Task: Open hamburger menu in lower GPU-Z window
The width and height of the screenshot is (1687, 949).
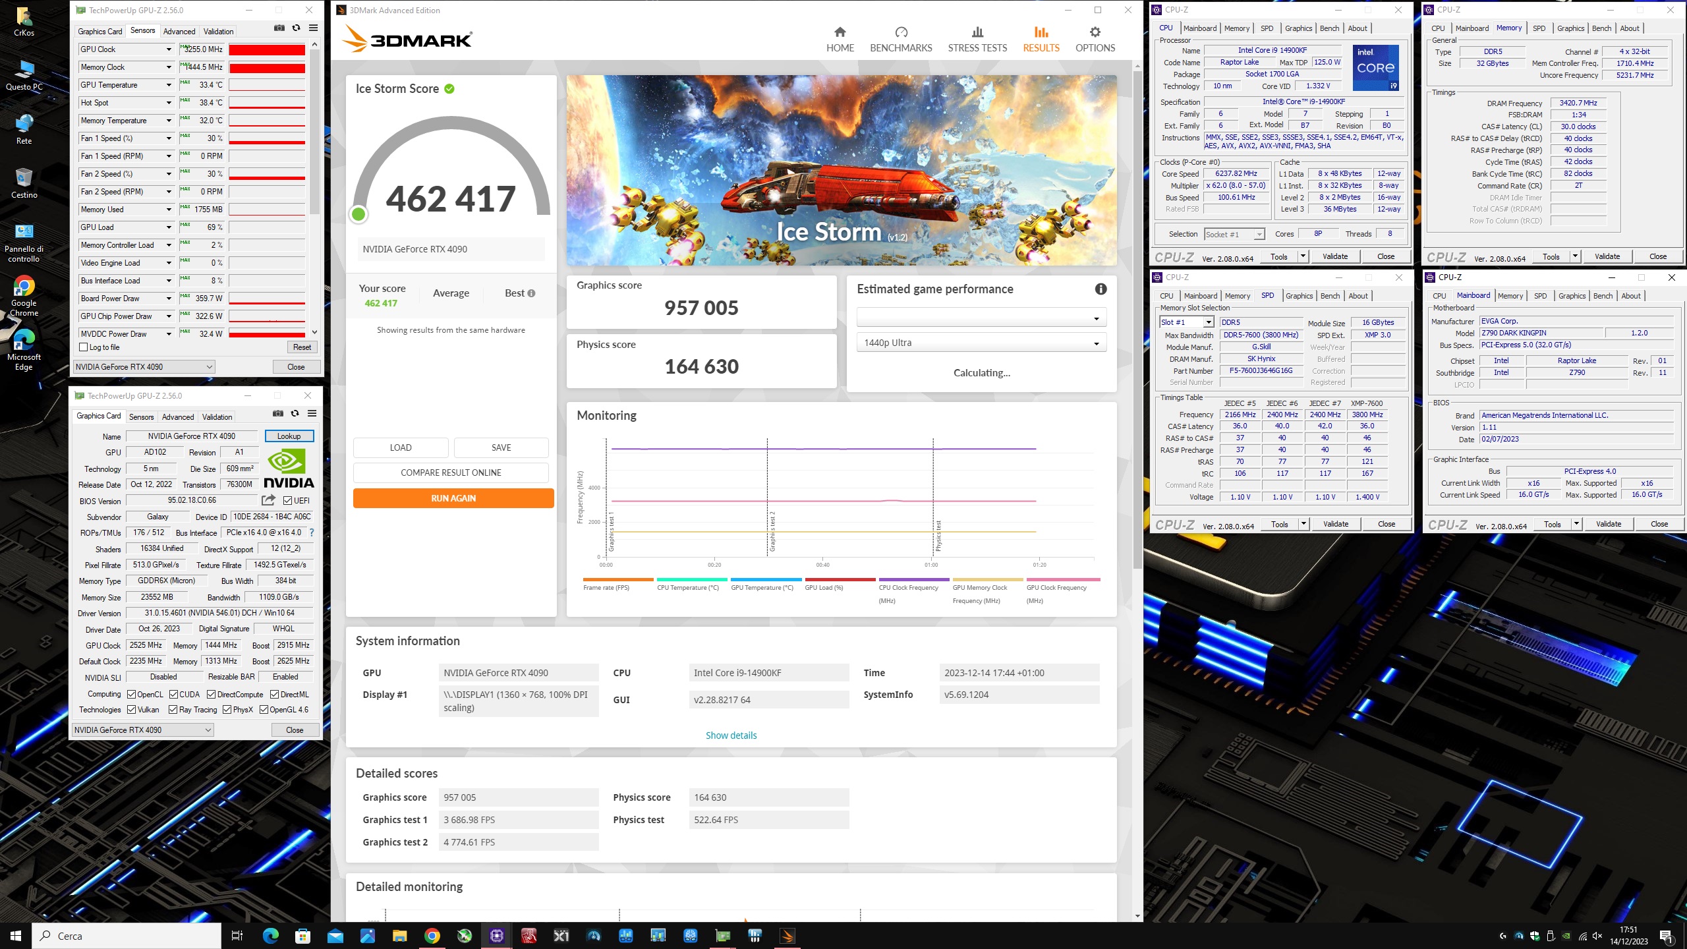Action: (x=312, y=413)
